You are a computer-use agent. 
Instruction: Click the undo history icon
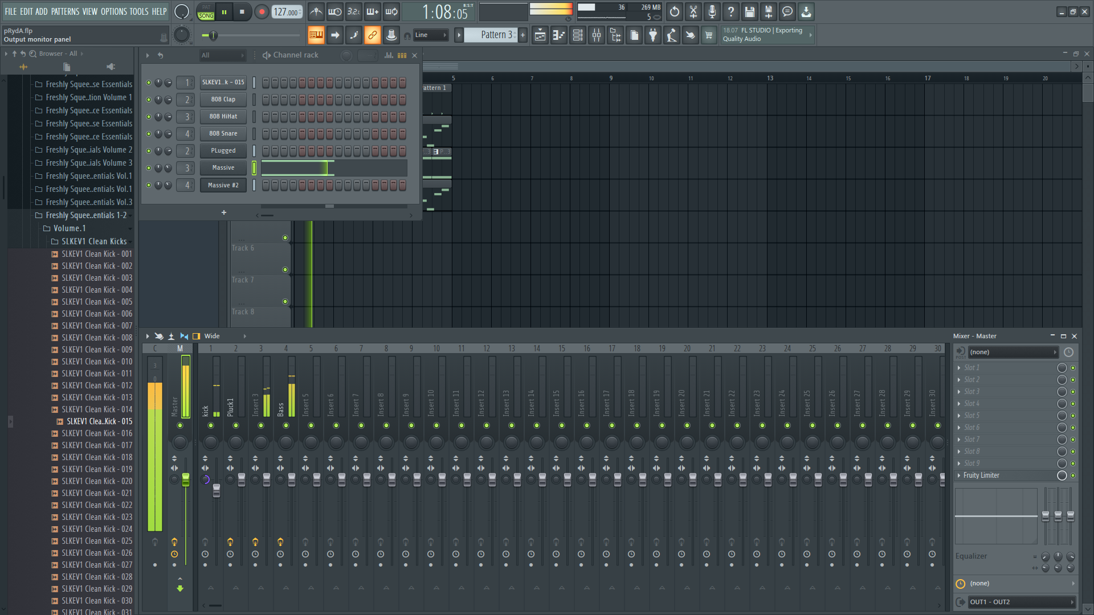tap(675, 11)
